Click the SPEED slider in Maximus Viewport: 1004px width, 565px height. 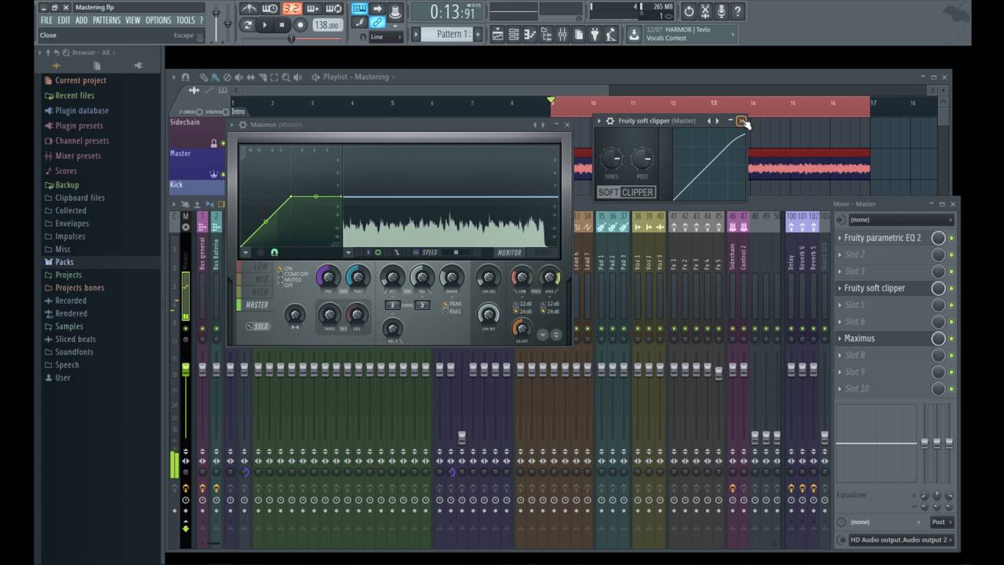tap(457, 253)
